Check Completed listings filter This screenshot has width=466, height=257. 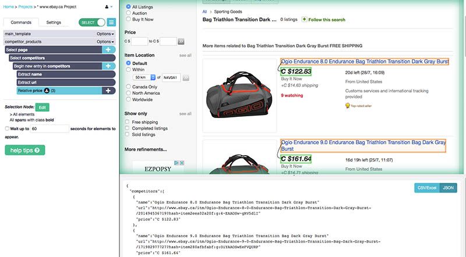click(x=127, y=128)
